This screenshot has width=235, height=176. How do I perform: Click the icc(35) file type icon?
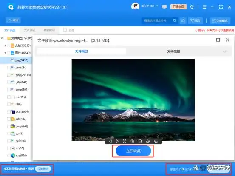pos(13,148)
